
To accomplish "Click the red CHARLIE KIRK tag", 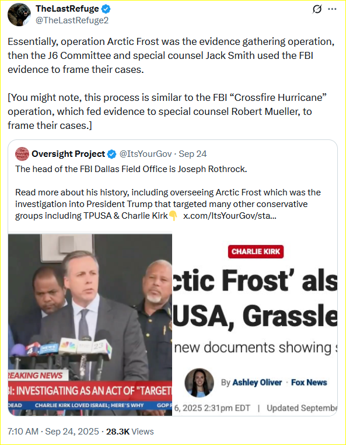I will (x=256, y=251).
